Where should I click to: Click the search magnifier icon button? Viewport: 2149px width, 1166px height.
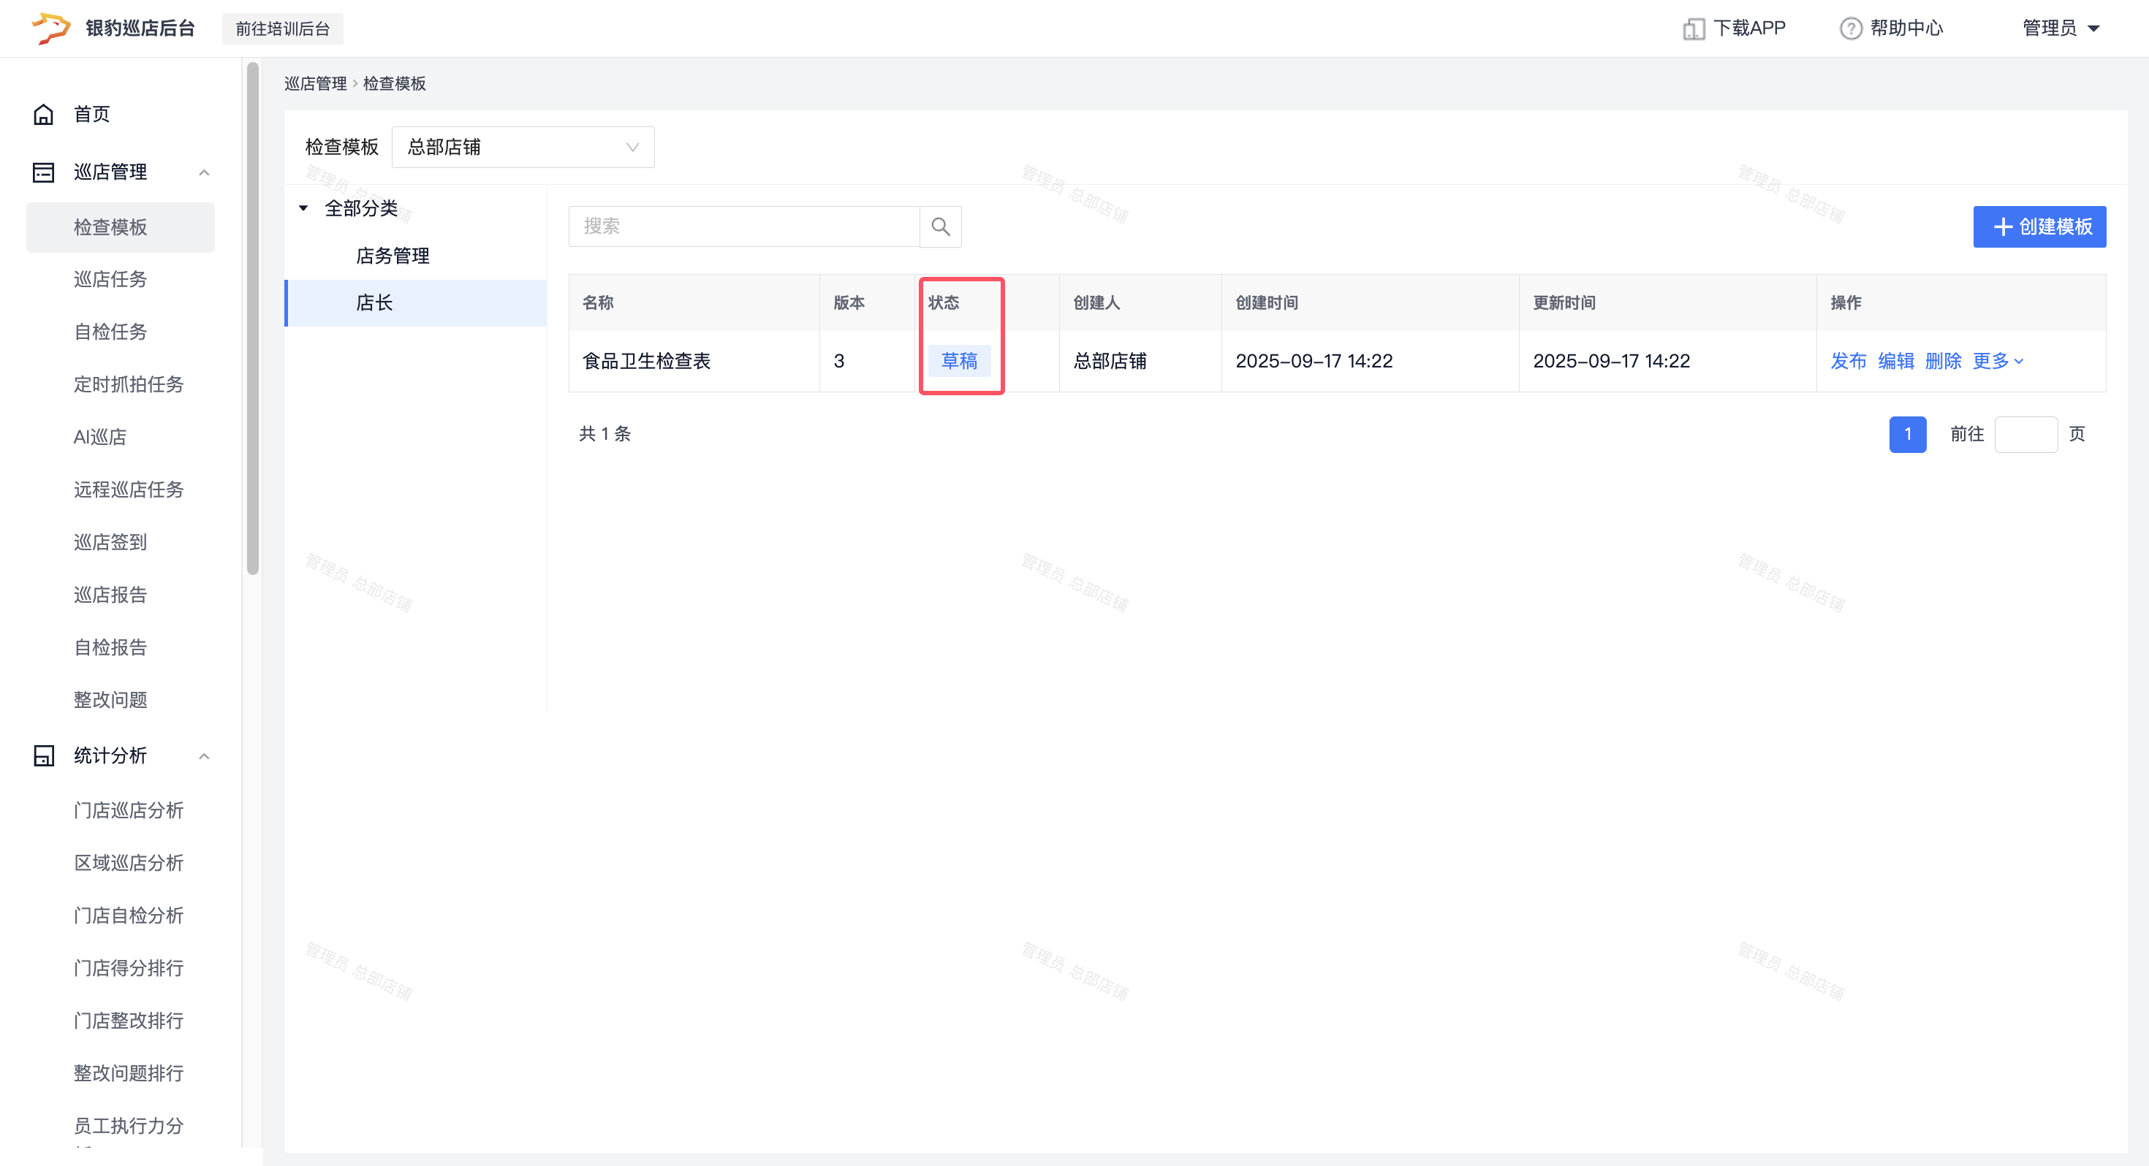click(940, 227)
